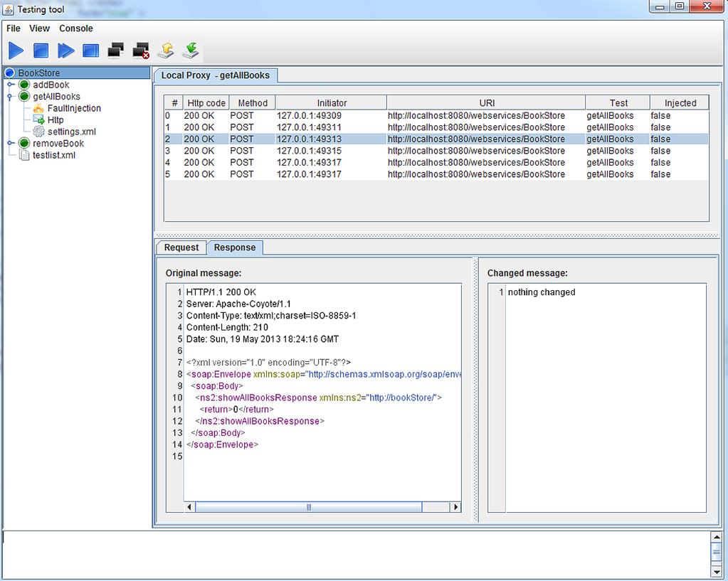Click the Http code column header
Image resolution: width=728 pixels, height=581 pixels.
(x=206, y=103)
